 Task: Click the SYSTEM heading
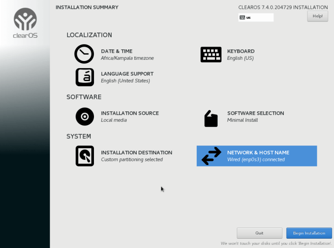point(79,137)
